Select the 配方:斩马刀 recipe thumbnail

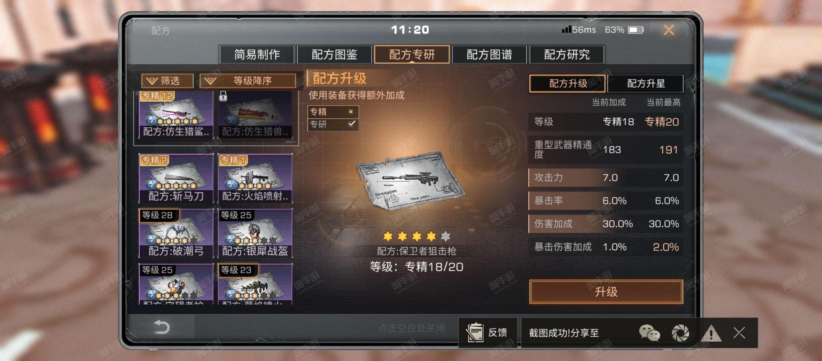point(176,178)
